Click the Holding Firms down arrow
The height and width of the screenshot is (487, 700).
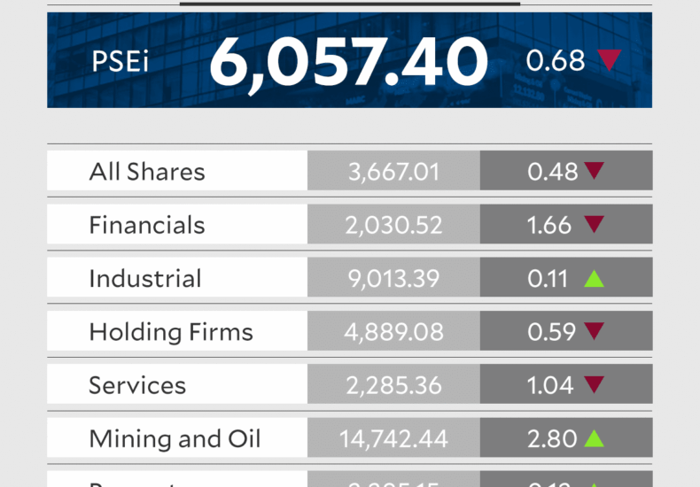(594, 332)
